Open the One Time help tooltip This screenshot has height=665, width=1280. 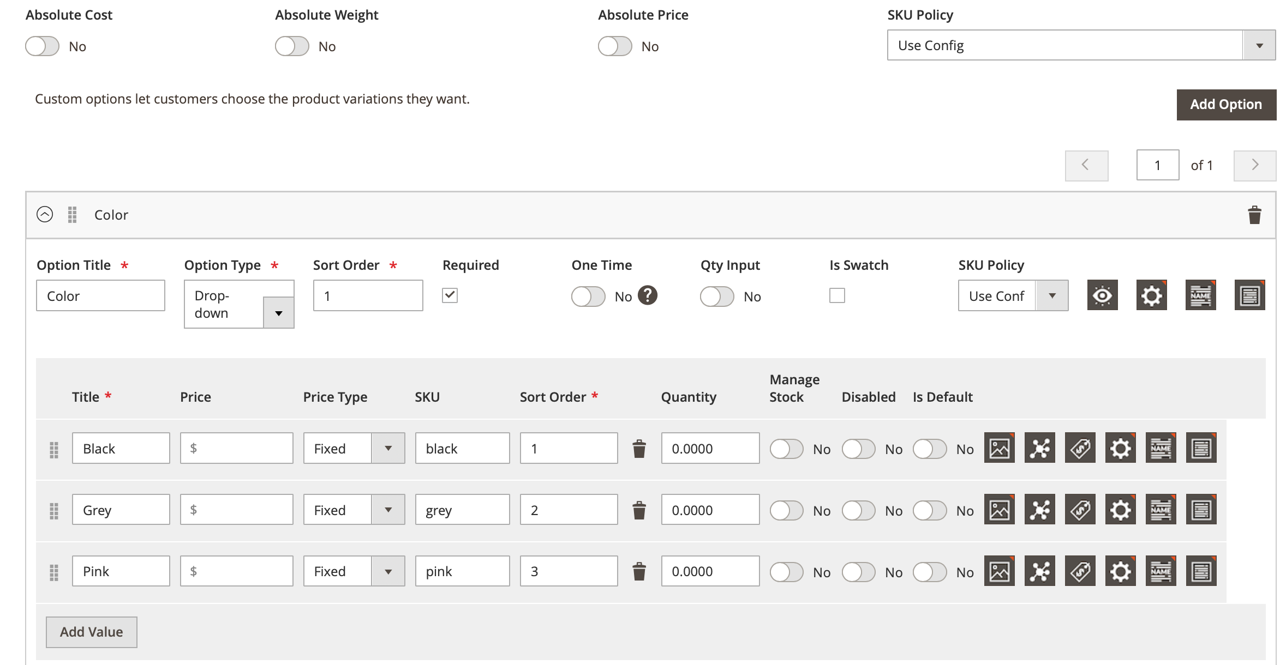648,295
